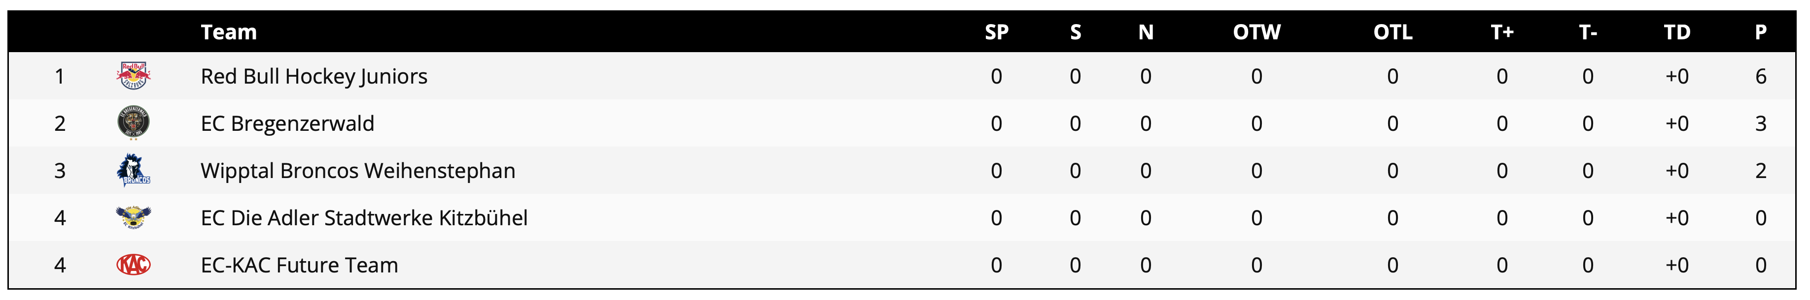Open EC Bregenzerwald team name
Viewport: 1810px width, 300px height.
[x=287, y=123]
